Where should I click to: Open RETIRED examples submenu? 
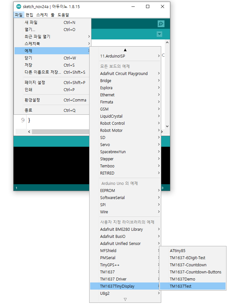click(125, 173)
